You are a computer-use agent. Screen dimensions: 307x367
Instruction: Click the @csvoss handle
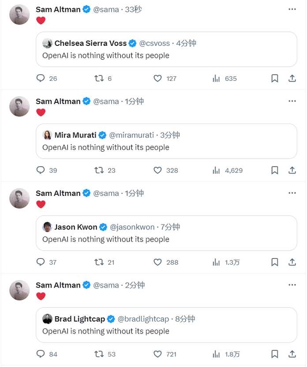point(154,43)
